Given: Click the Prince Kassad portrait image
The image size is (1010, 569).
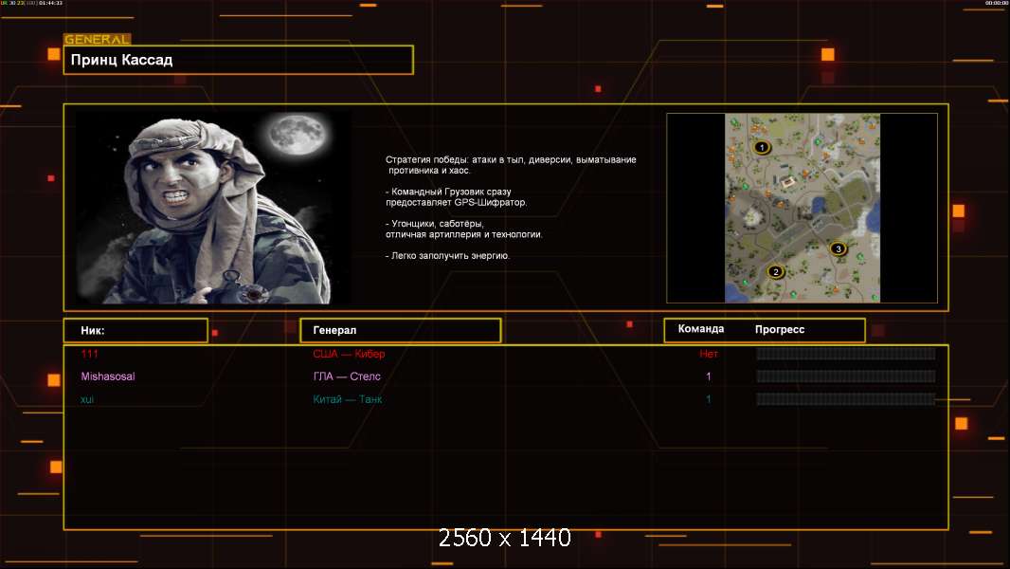Looking at the screenshot, I should pos(214,208).
